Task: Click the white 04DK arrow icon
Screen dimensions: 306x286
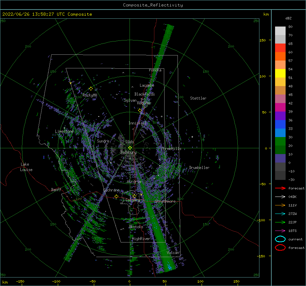Action: (280, 197)
